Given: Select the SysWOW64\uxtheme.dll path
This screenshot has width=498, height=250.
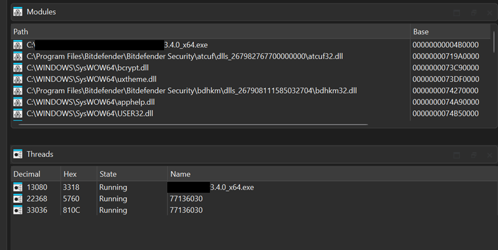Looking at the screenshot, I should pos(92,79).
